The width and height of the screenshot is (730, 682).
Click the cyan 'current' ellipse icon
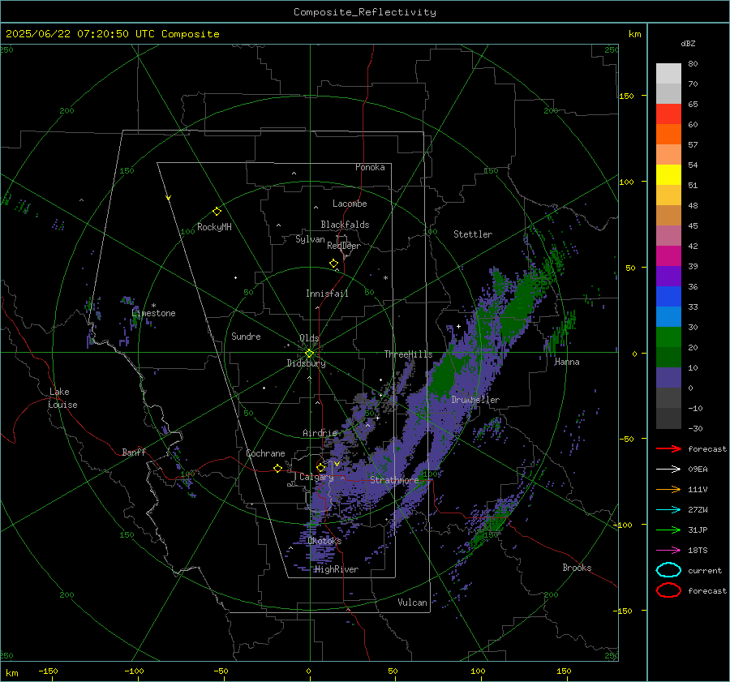668,570
